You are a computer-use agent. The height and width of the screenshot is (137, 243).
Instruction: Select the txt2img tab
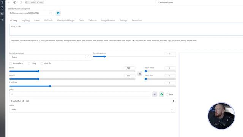(14, 20)
